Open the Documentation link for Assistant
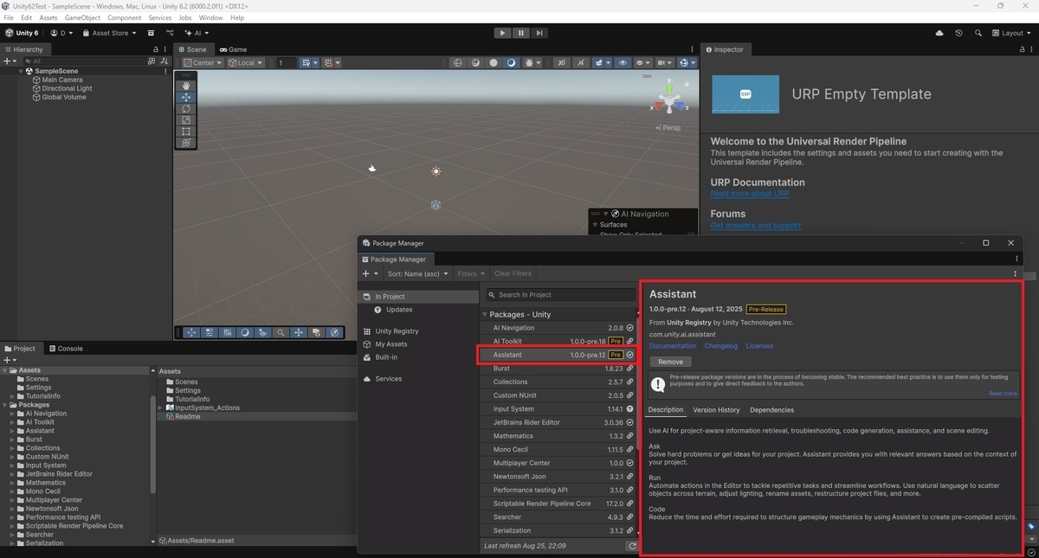The image size is (1039, 558). point(673,346)
